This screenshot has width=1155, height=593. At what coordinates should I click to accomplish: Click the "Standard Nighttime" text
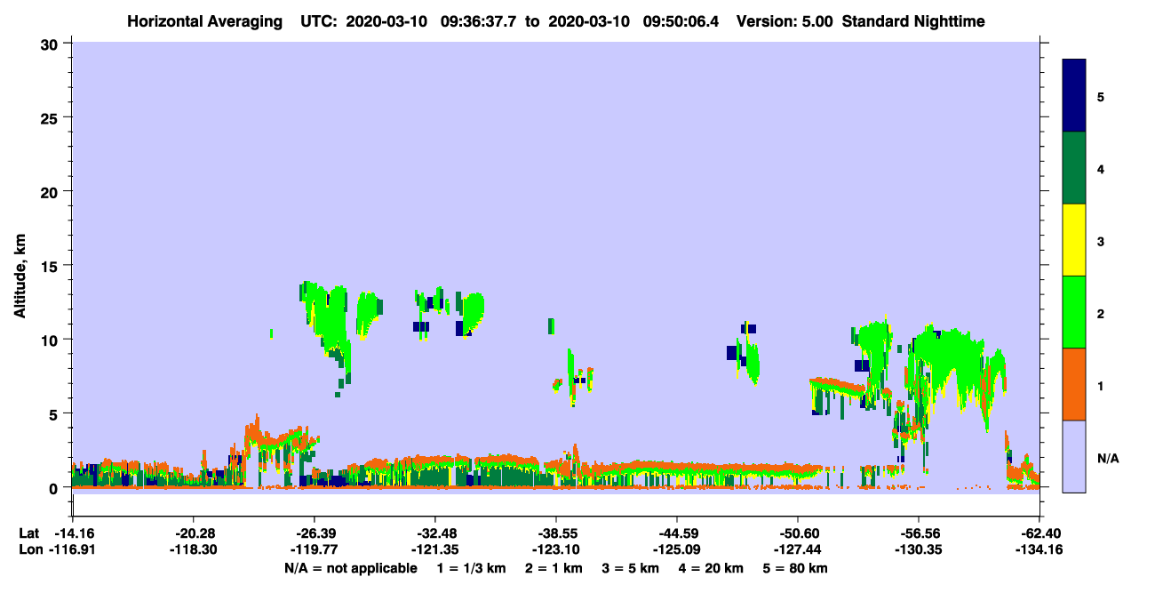click(912, 21)
